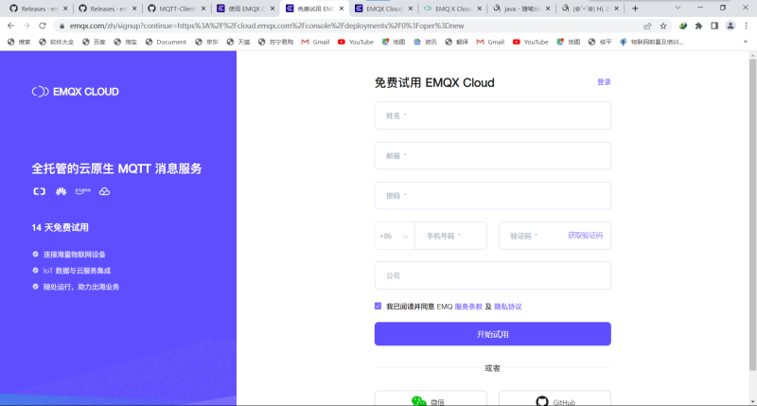Click the page vertical scrollbar

[x=752, y=216]
